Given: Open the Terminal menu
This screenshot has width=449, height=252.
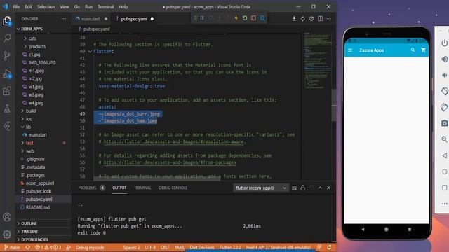Looking at the screenshot, I should click(x=106, y=6).
